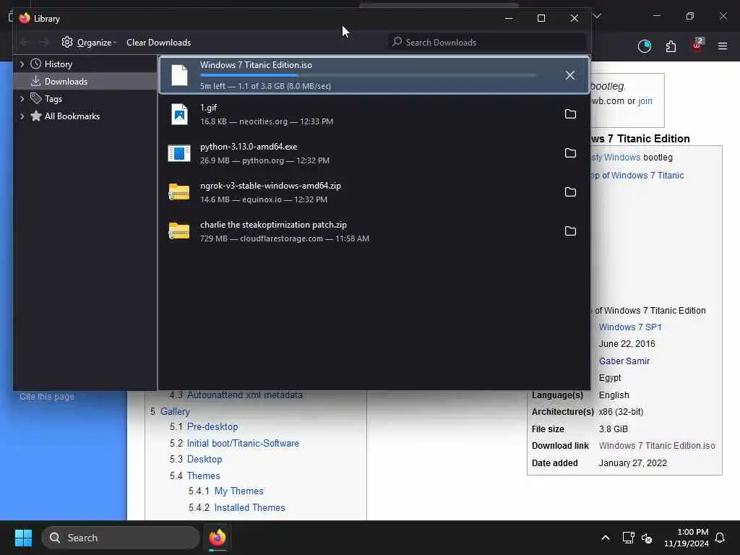Screen dimensions: 740x555
Task: Click the ngrok zip archive icon
Action: 179,192
